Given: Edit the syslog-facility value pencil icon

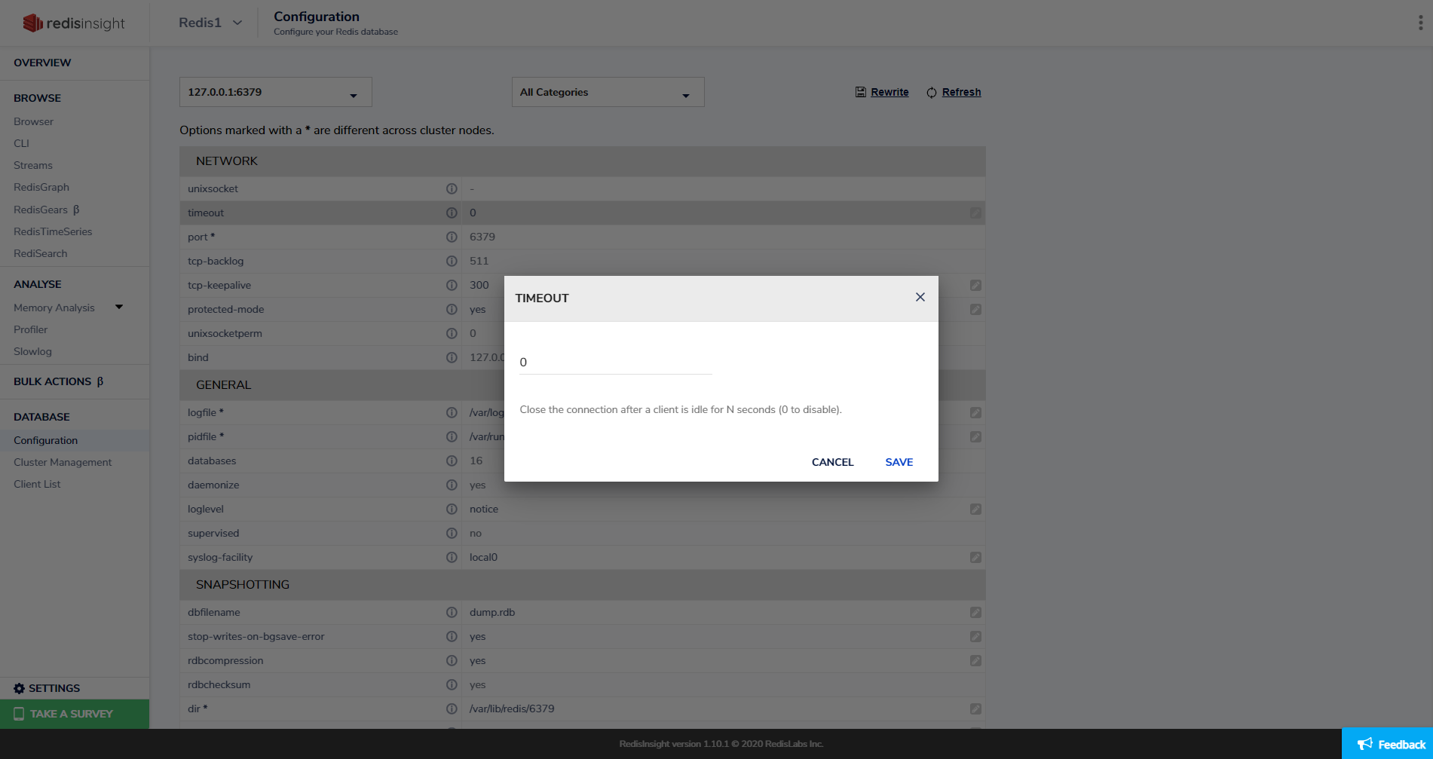Looking at the screenshot, I should coord(975,557).
